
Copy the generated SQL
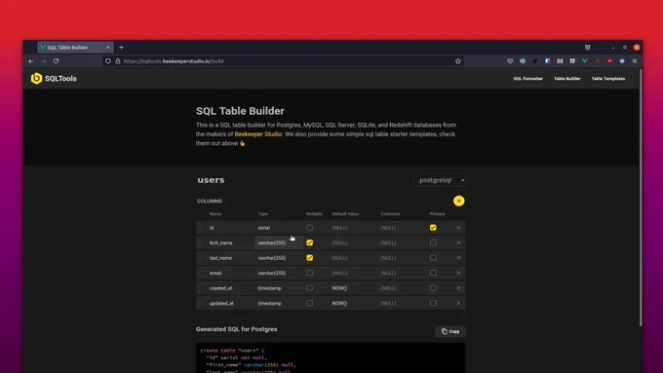point(450,331)
